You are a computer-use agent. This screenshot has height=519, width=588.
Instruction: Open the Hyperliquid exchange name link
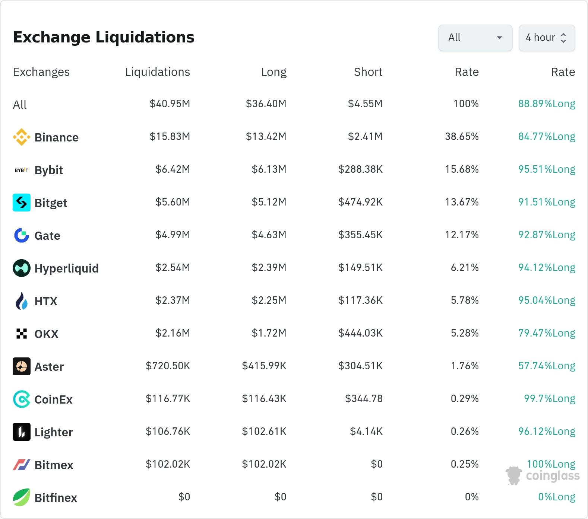tap(66, 268)
